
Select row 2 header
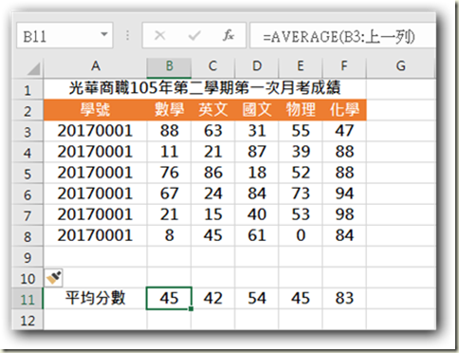28,111
